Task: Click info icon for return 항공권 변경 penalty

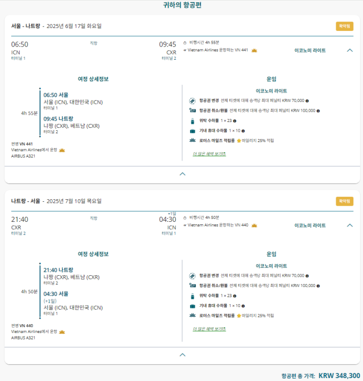Action: point(306,276)
